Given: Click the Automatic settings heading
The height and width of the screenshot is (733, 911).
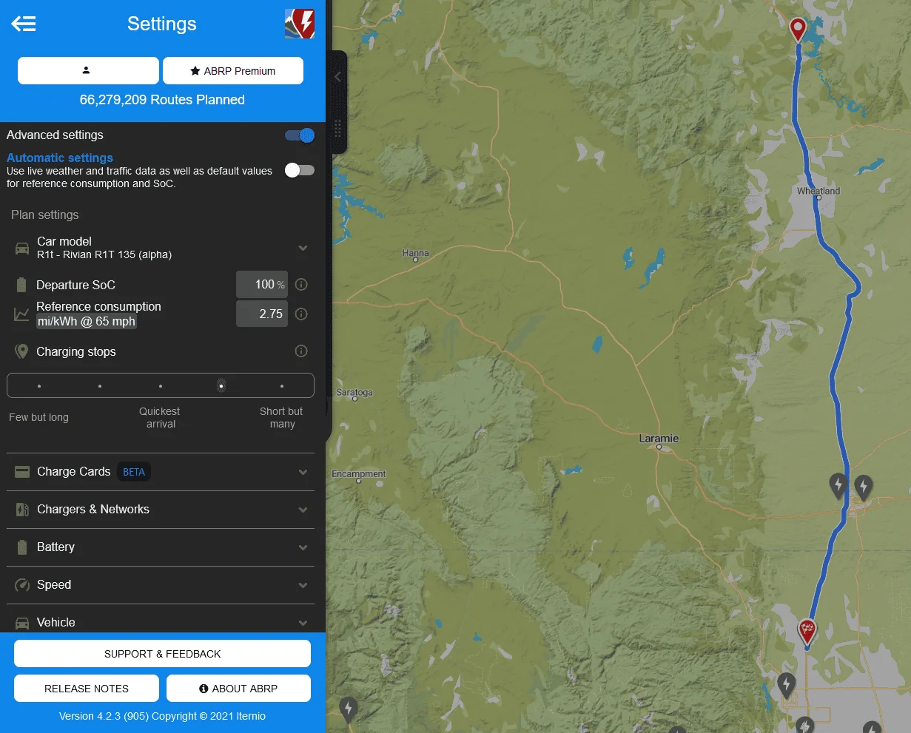Looking at the screenshot, I should tap(60, 158).
